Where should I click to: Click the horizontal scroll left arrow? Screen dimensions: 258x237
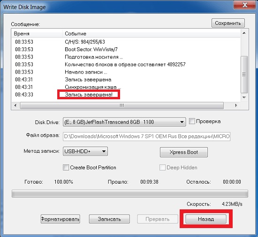15,105
